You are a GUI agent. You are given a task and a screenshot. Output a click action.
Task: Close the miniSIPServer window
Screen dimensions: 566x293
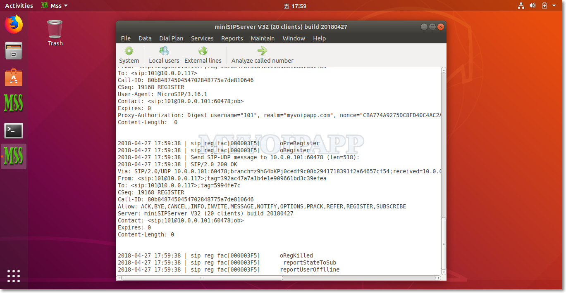[x=441, y=27]
